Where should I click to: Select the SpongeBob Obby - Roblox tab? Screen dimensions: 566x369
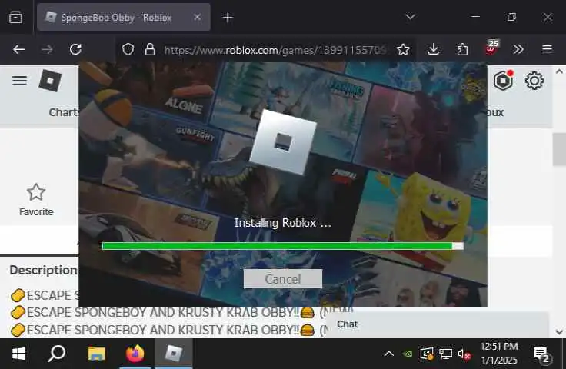point(124,17)
